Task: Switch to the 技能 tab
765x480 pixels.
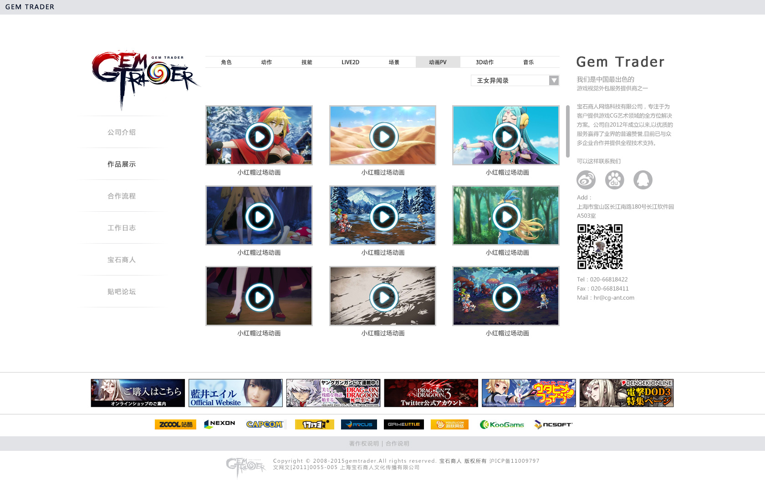Action: [306, 62]
